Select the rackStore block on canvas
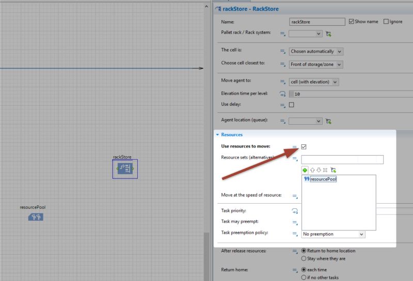 click(x=125, y=169)
